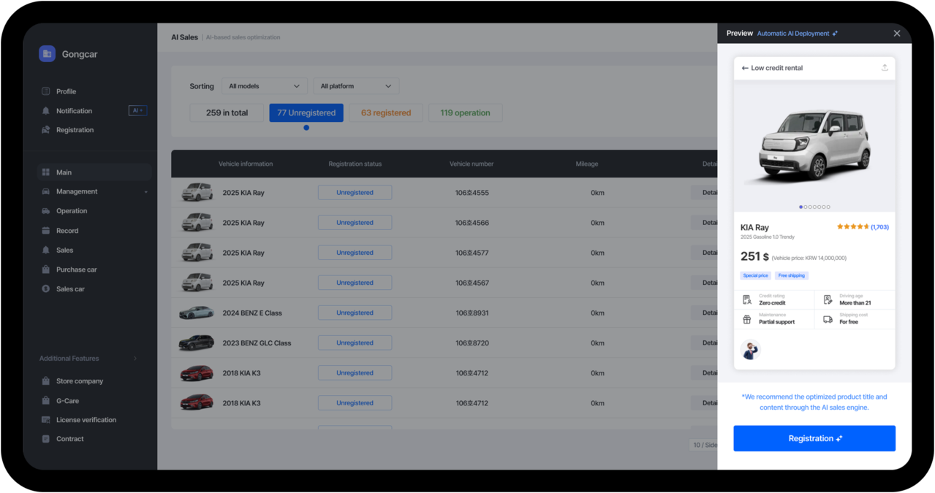Screen dimensions: 935x493
Task: Click the seller avatar in preview card
Action: (750, 350)
